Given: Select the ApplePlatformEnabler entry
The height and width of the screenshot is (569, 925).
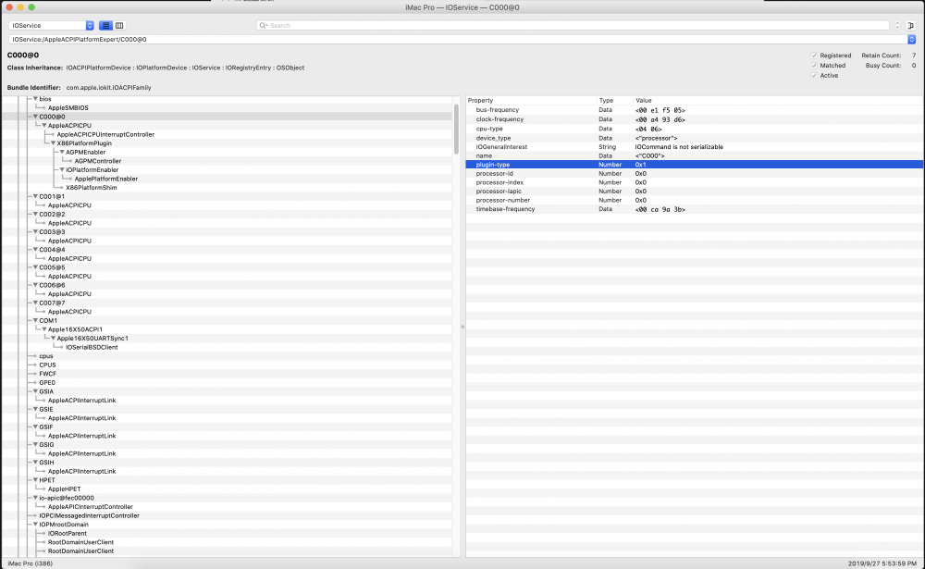Looking at the screenshot, I should pyautogui.click(x=105, y=179).
